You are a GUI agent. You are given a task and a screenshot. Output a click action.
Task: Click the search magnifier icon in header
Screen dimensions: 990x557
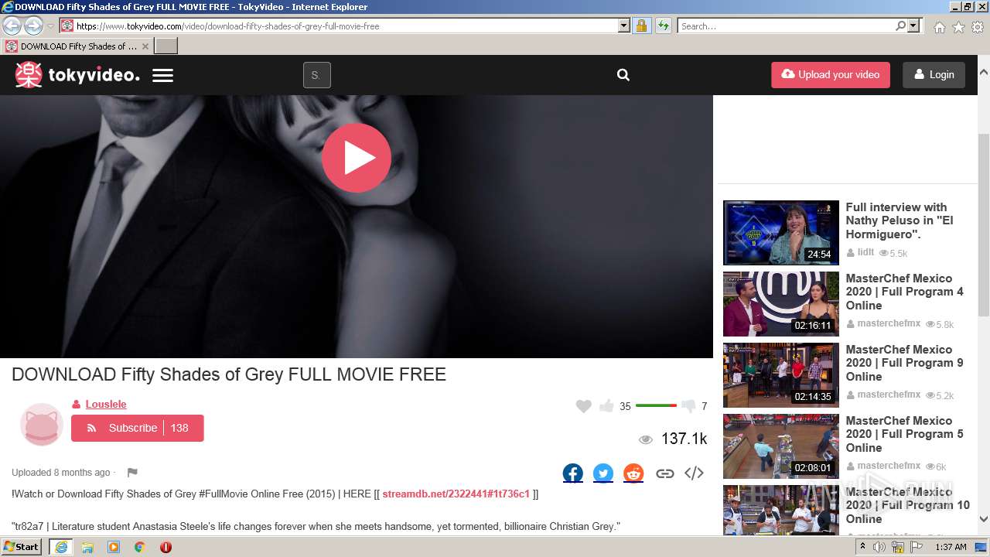point(623,75)
